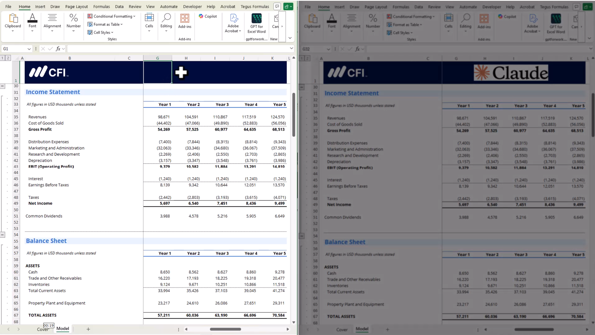Add a new sheet in left window
This screenshot has height=335, width=595.
[88, 329]
